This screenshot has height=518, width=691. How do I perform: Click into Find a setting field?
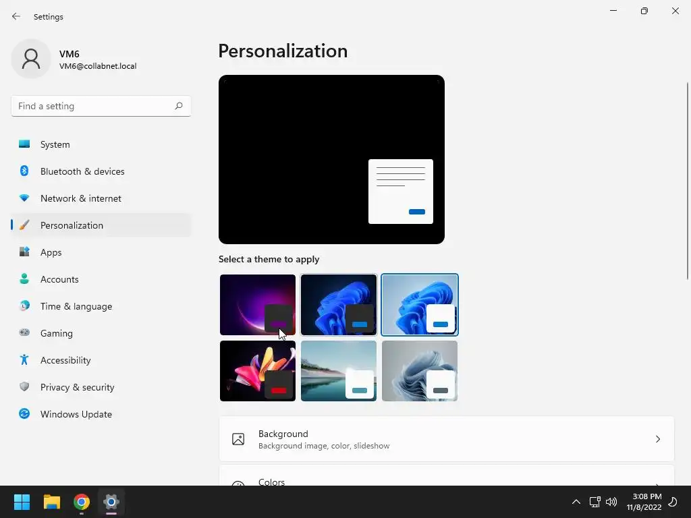(101, 106)
